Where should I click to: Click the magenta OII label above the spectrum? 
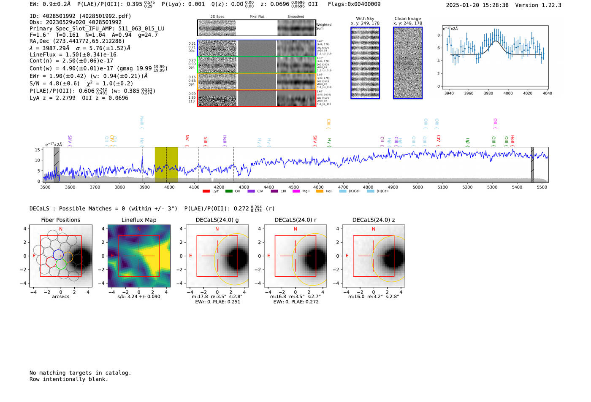click(x=495, y=124)
